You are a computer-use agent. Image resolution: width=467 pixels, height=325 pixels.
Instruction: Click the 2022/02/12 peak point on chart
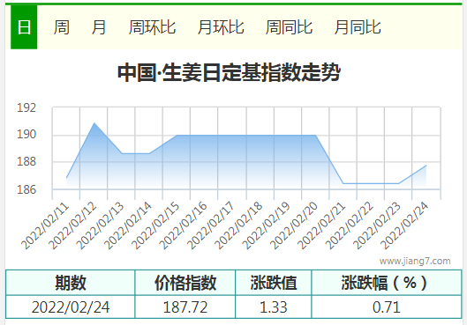click(x=94, y=123)
